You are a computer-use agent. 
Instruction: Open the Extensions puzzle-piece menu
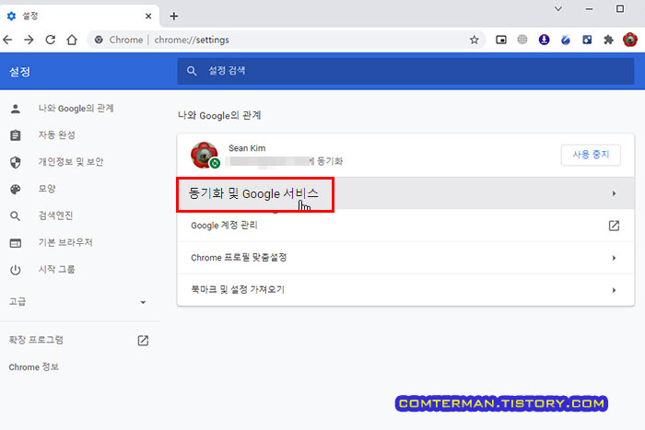pos(608,40)
